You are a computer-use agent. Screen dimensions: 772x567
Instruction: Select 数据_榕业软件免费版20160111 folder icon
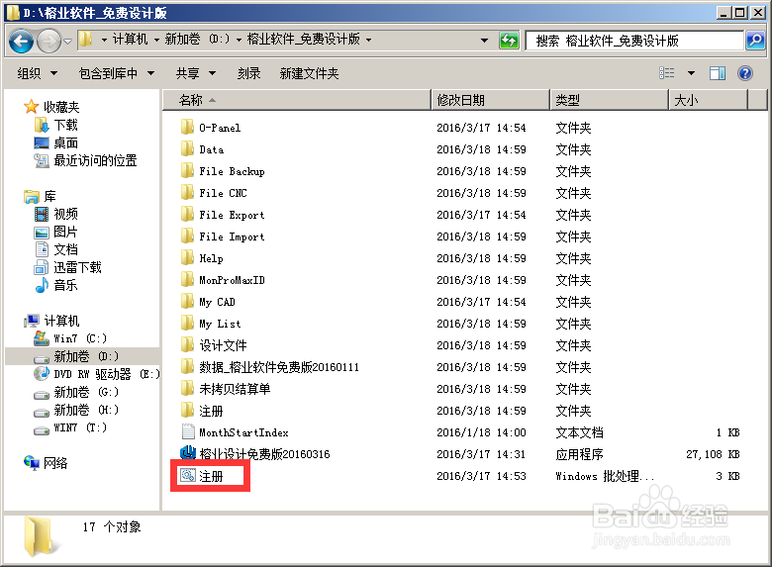coord(187,367)
